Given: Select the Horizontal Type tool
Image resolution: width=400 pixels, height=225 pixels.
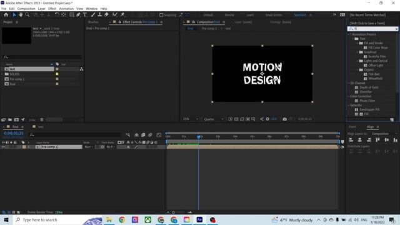Looking at the screenshot, I should [85, 15].
